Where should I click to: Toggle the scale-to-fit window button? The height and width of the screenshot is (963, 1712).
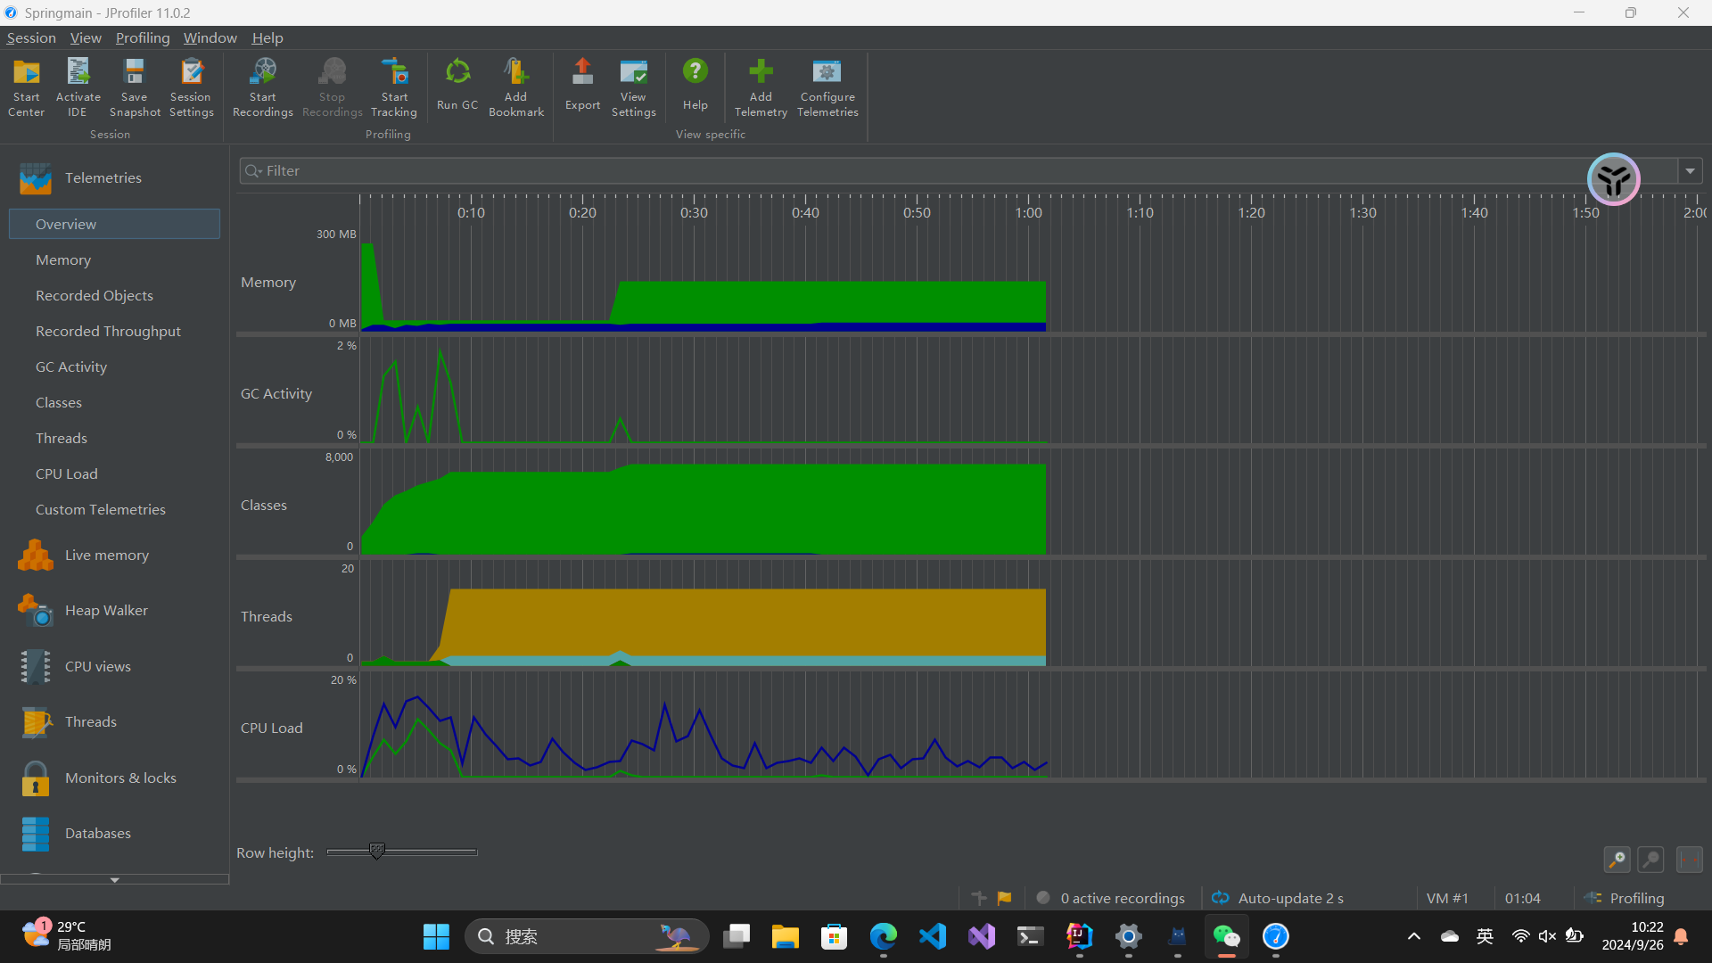click(1689, 860)
